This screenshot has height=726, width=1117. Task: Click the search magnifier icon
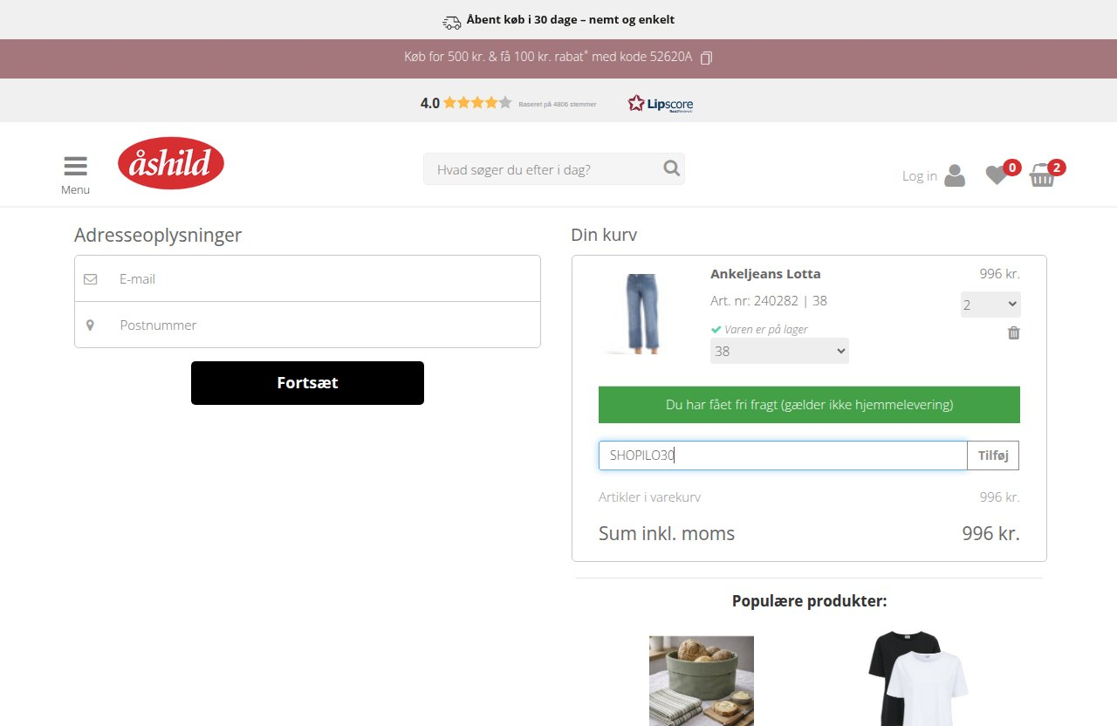point(671,168)
